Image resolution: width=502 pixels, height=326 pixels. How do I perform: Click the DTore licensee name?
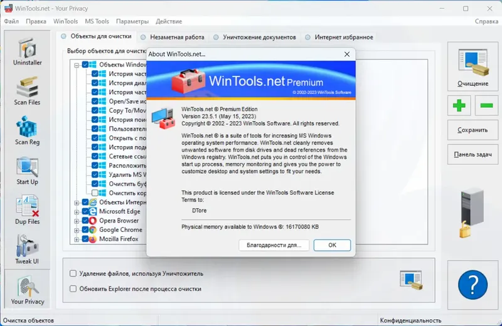(x=199, y=211)
